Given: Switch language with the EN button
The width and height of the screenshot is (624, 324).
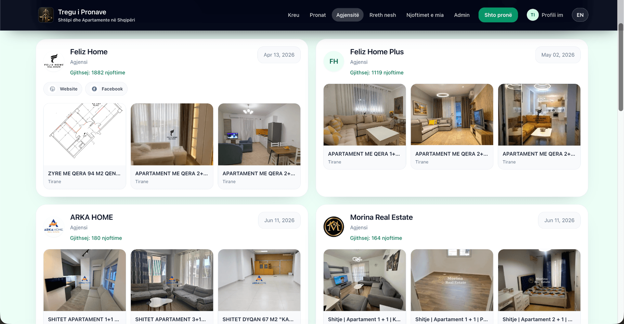Looking at the screenshot, I should pyautogui.click(x=580, y=15).
